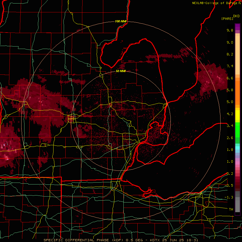Click the TH threshold label
The height and width of the screenshot is (242, 242).
point(231,209)
